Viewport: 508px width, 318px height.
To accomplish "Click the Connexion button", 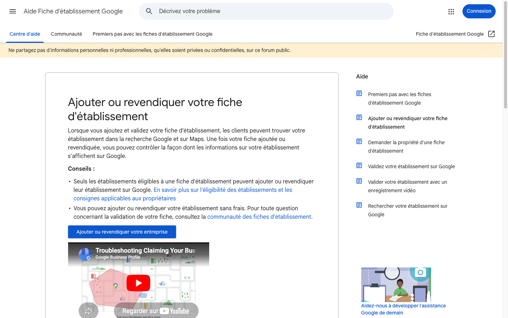I will (x=479, y=11).
